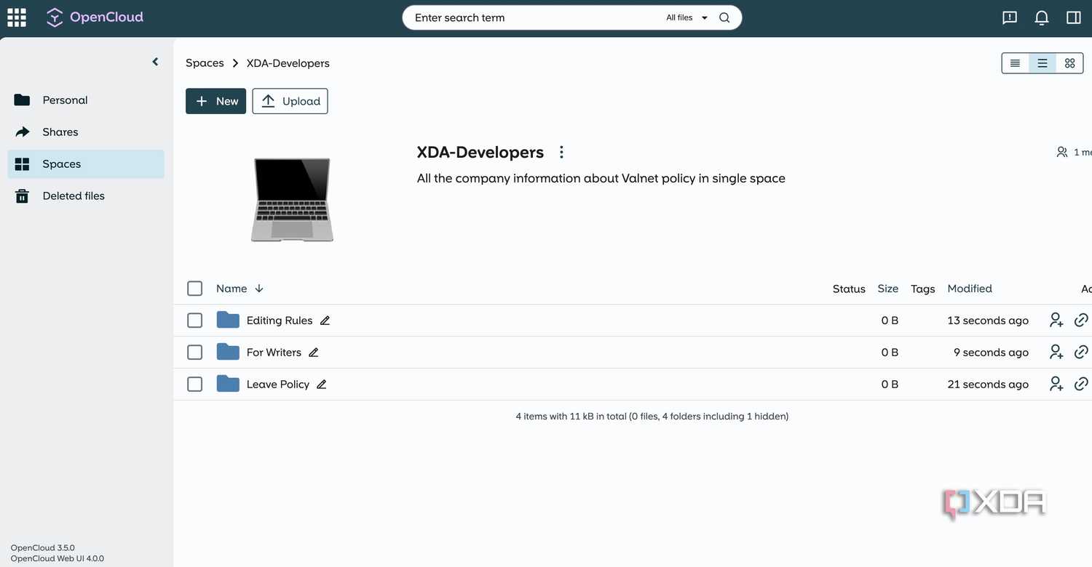The image size is (1092, 567).
Task: Click the search term input field
Action: (535, 17)
